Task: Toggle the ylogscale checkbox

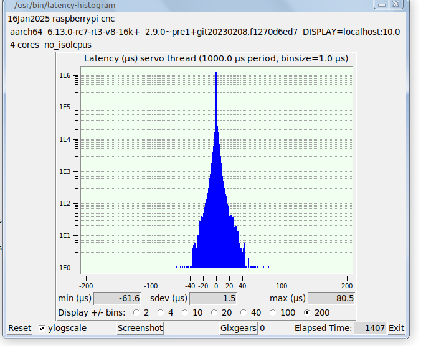Action: (42, 328)
